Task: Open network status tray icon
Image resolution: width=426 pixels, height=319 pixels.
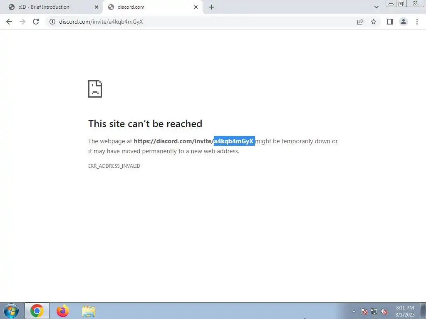Action: tap(374, 311)
